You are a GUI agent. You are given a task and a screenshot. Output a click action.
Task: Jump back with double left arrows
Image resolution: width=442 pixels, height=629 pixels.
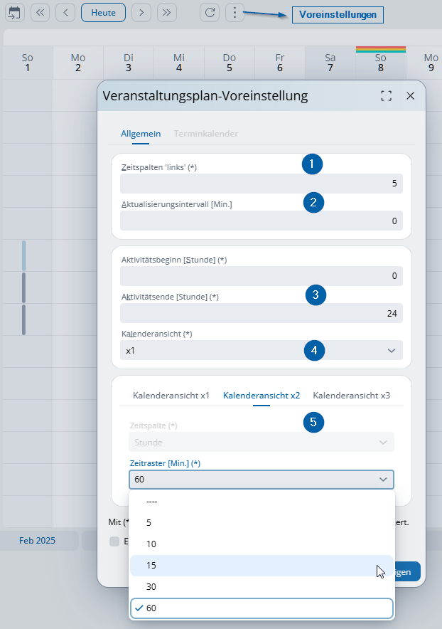pos(40,12)
